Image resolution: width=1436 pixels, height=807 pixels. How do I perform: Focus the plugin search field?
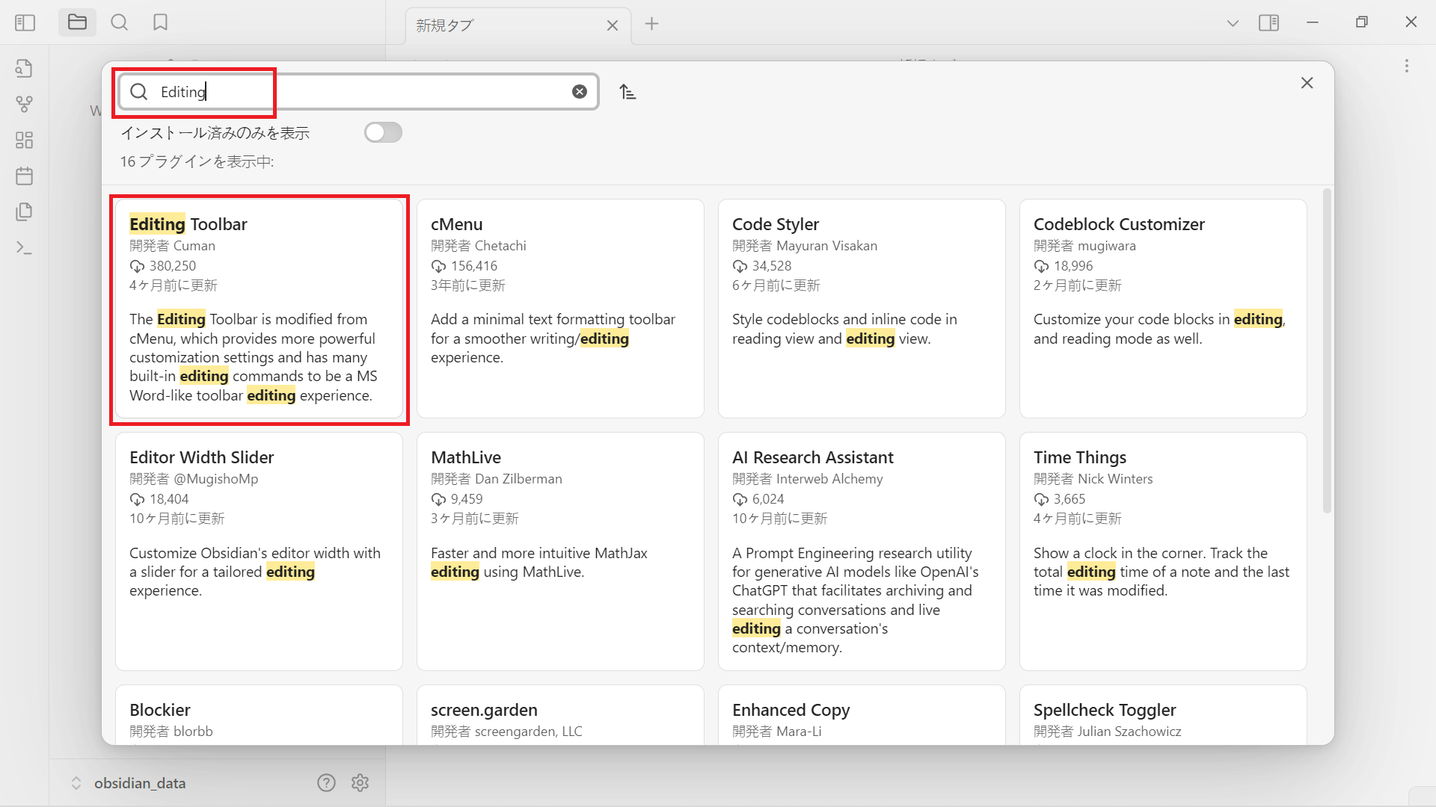pos(359,92)
